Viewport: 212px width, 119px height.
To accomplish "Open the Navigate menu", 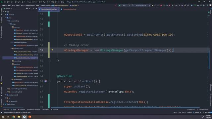I will (18, 2).
